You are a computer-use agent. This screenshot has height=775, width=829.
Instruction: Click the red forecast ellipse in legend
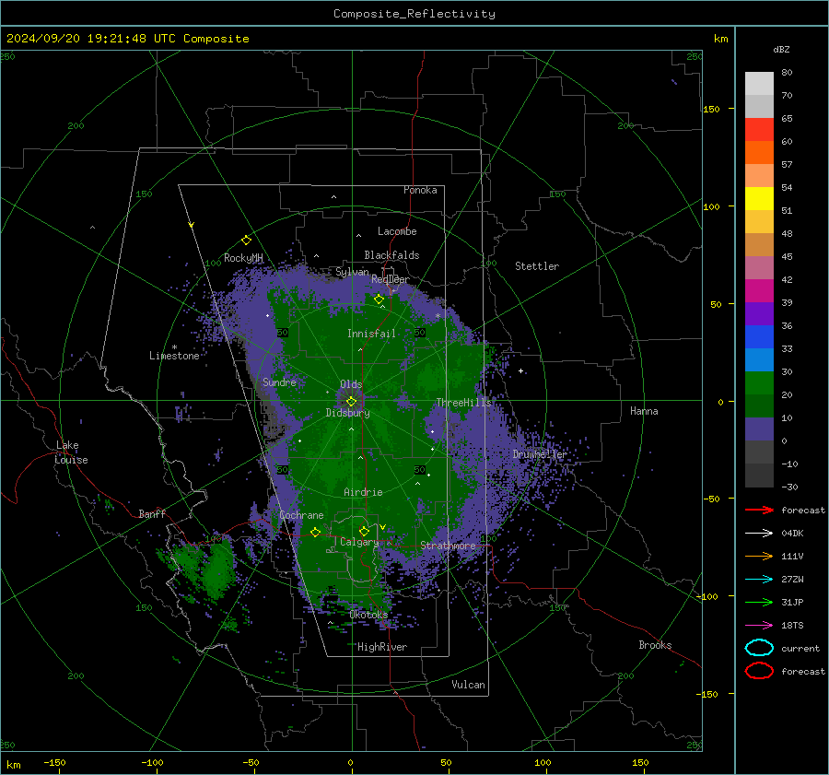click(759, 671)
